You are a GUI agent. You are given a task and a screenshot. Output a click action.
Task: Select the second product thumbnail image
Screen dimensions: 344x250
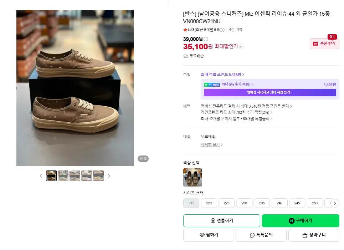[x=63, y=176]
